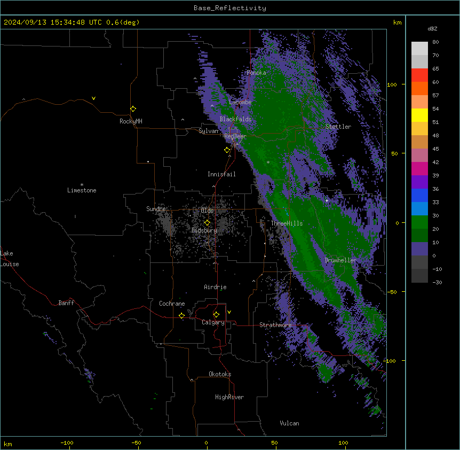Viewport: 460px width, 450px height.
Task: Click the yellow diamond marker above RockyMH
Action: [133, 109]
